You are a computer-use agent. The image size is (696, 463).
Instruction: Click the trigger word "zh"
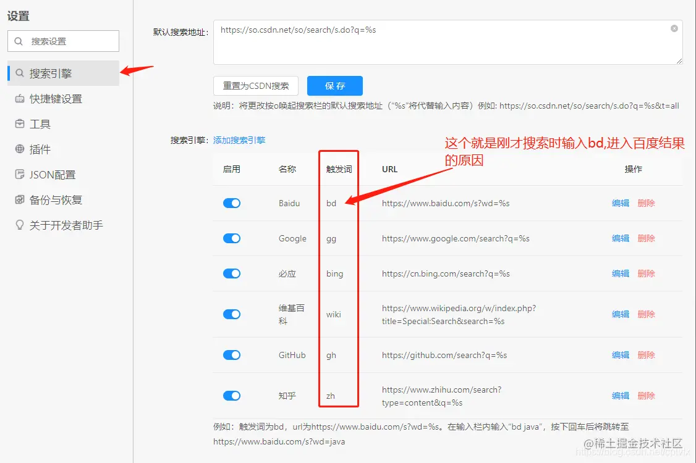[x=331, y=396]
